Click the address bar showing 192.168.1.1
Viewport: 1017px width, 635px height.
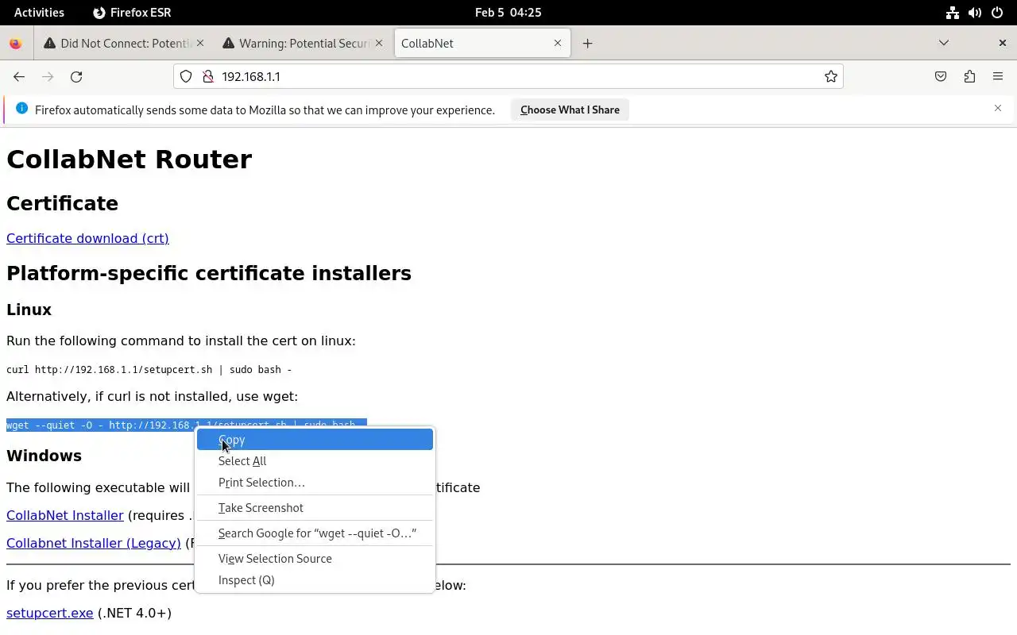coord(508,77)
